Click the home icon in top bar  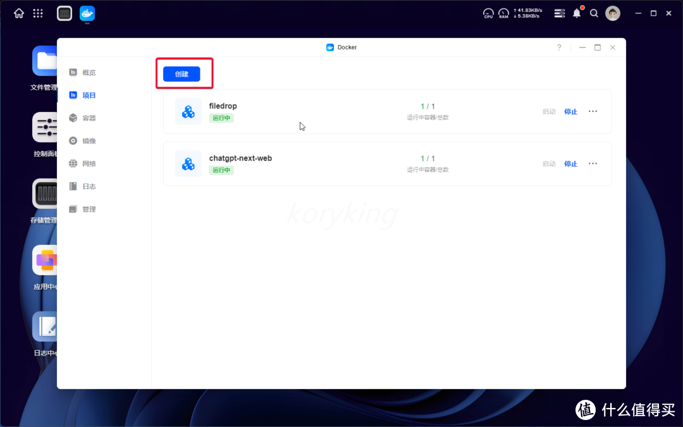tap(19, 13)
